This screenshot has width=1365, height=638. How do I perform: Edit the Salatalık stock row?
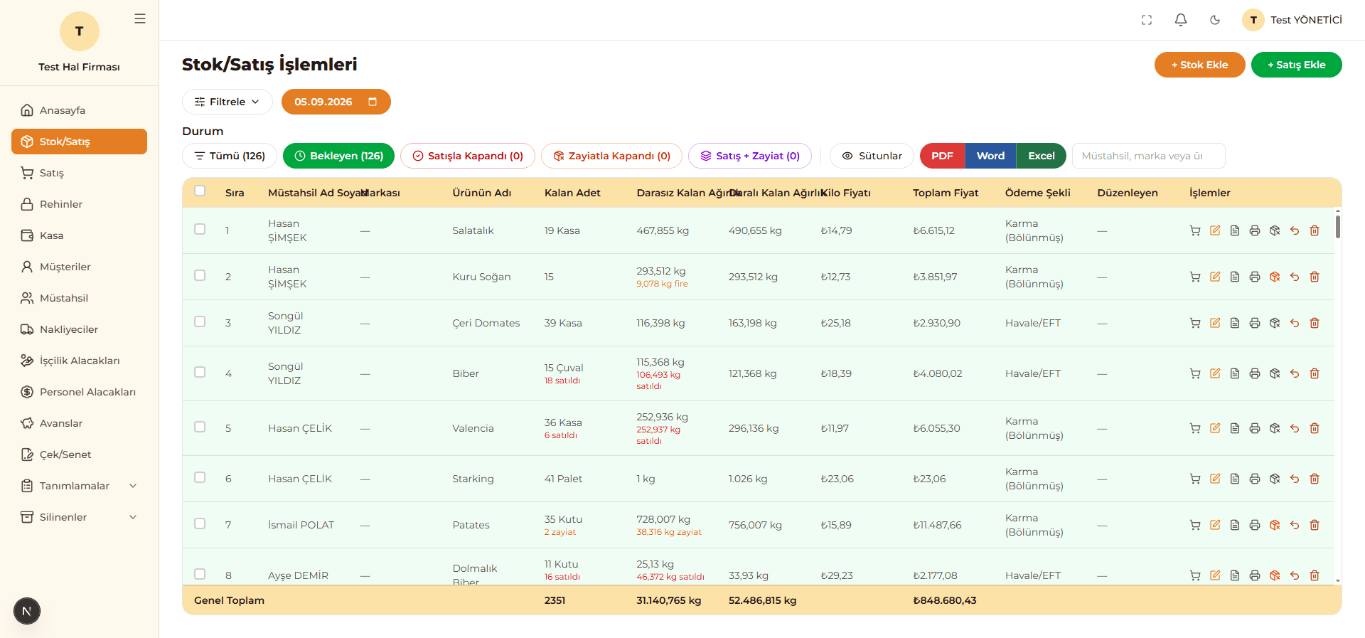point(1215,230)
